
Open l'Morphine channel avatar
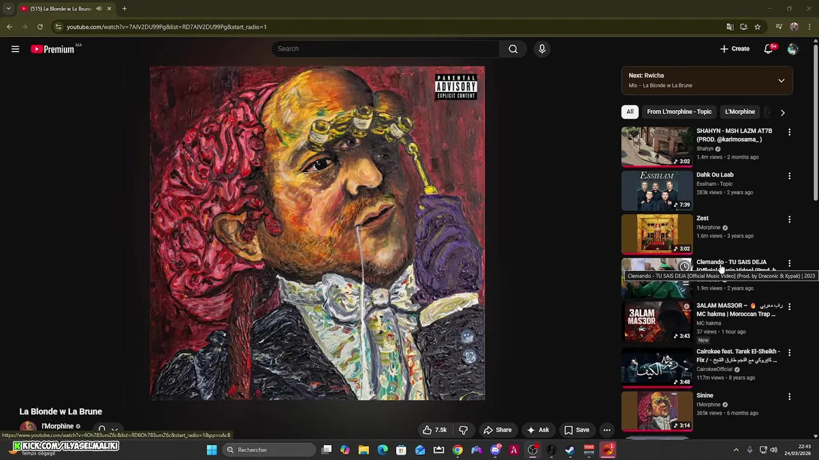[x=28, y=428]
